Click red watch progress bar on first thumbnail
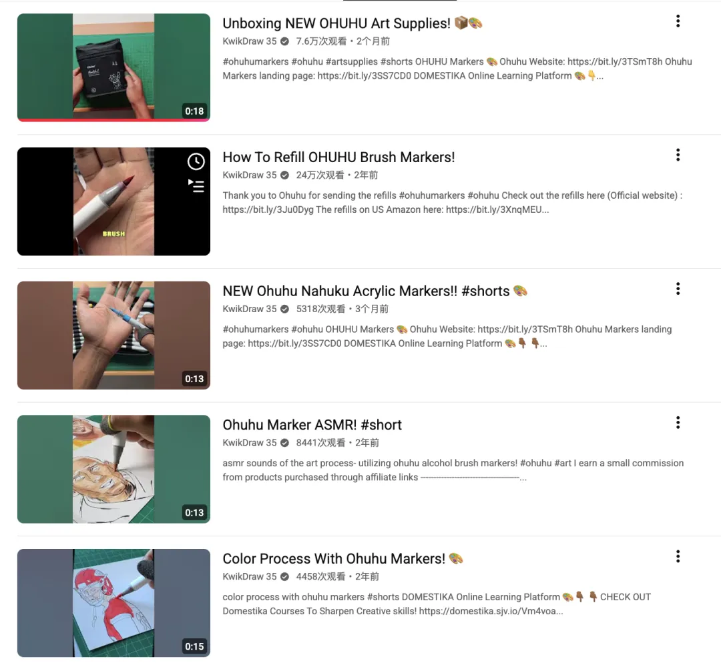 pyautogui.click(x=113, y=120)
